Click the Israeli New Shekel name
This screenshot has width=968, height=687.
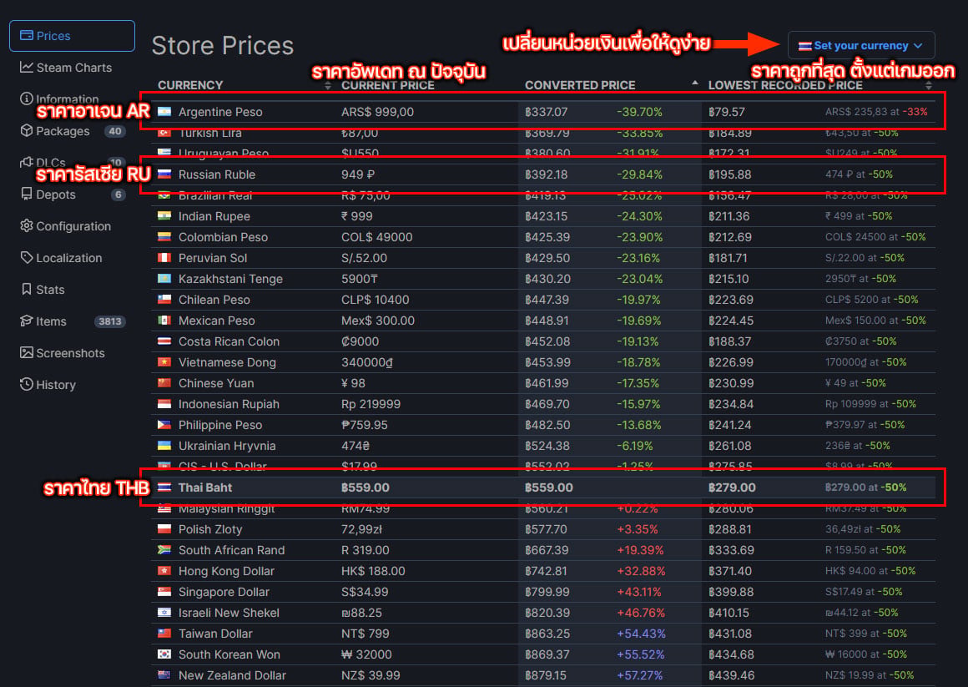point(229,613)
